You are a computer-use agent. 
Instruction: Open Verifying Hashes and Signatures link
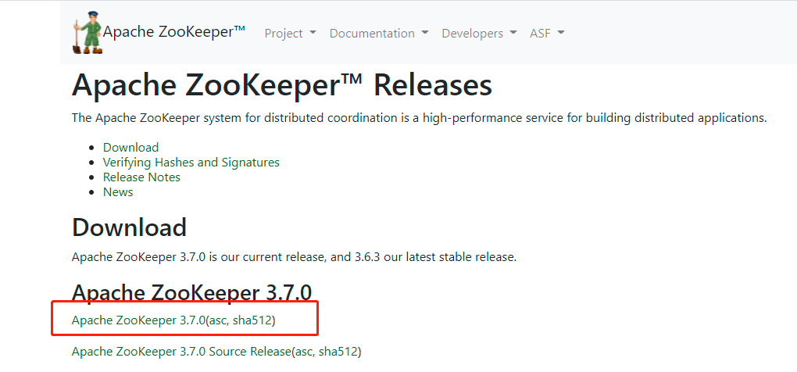point(191,162)
